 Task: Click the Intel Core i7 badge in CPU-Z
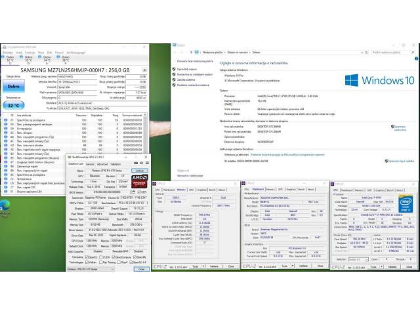click(406, 204)
